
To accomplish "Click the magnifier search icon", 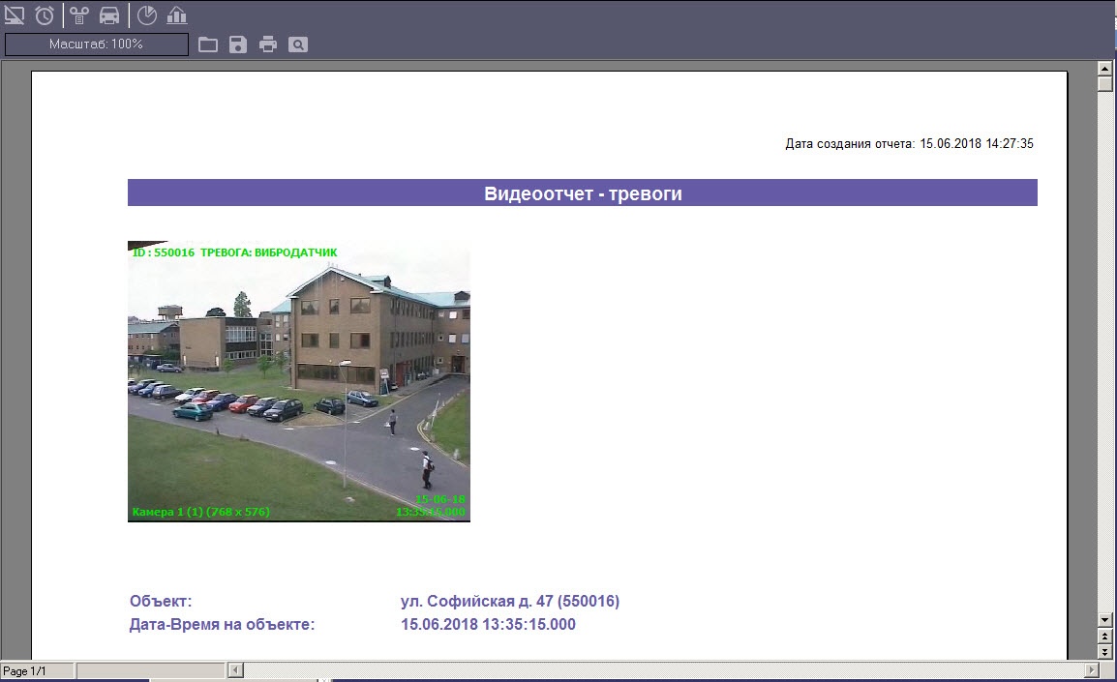I will 298,44.
